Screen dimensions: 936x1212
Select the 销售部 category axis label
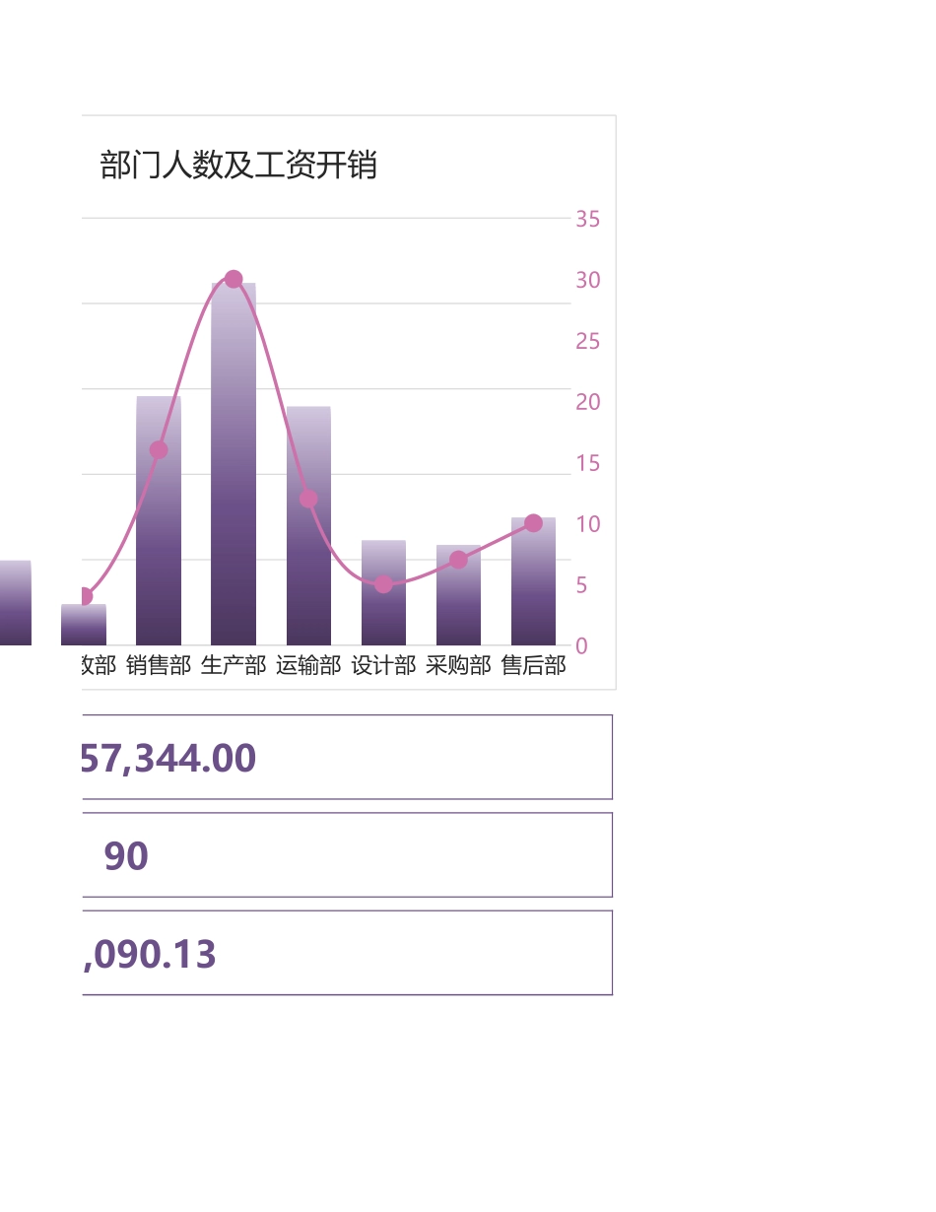159,665
